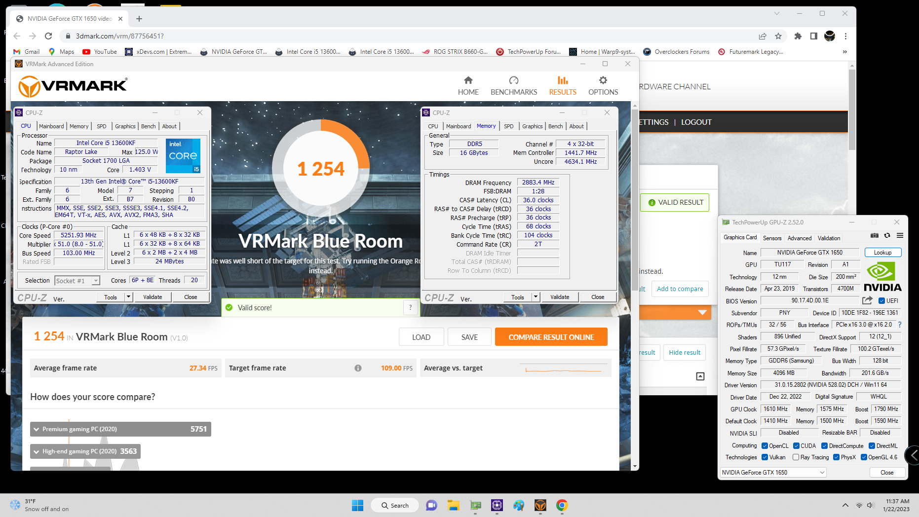
Task: Toggle OpenGL 4.6 checkbox
Action: (864, 457)
